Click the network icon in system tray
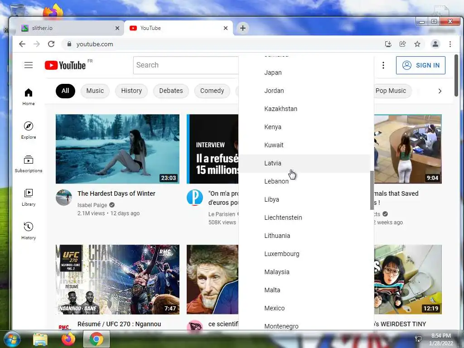The height and width of the screenshot is (348, 464). click(418, 339)
